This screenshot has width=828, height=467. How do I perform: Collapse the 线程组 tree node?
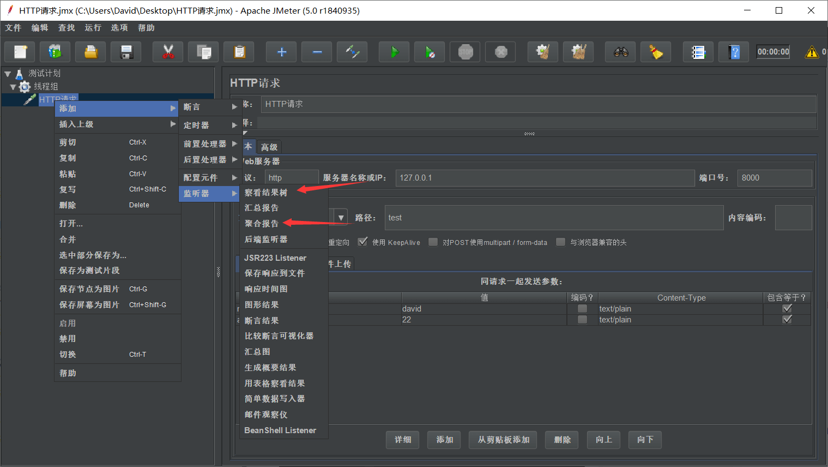tap(13, 87)
